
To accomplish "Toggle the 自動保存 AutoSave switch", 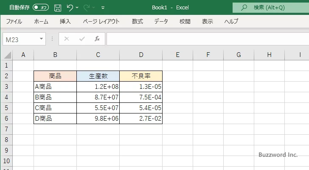I will (41, 8).
